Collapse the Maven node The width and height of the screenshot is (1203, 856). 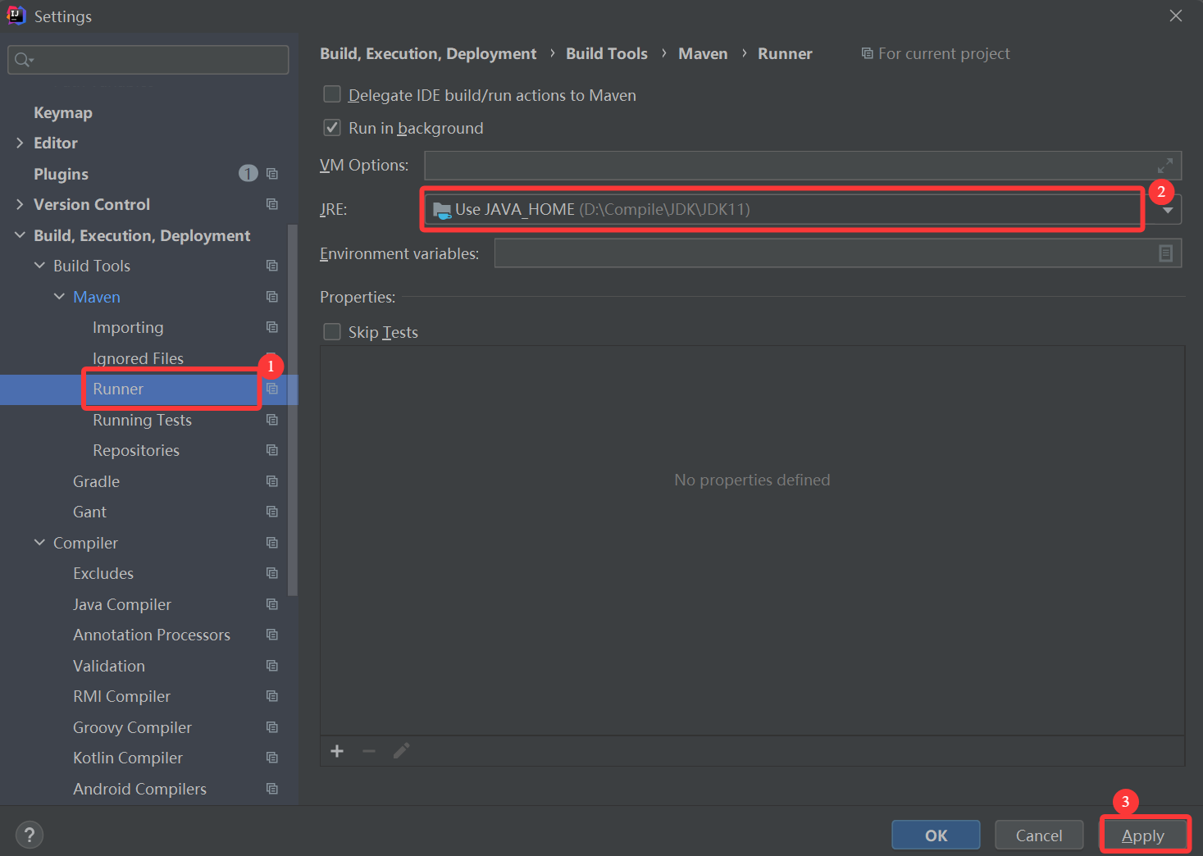click(59, 297)
